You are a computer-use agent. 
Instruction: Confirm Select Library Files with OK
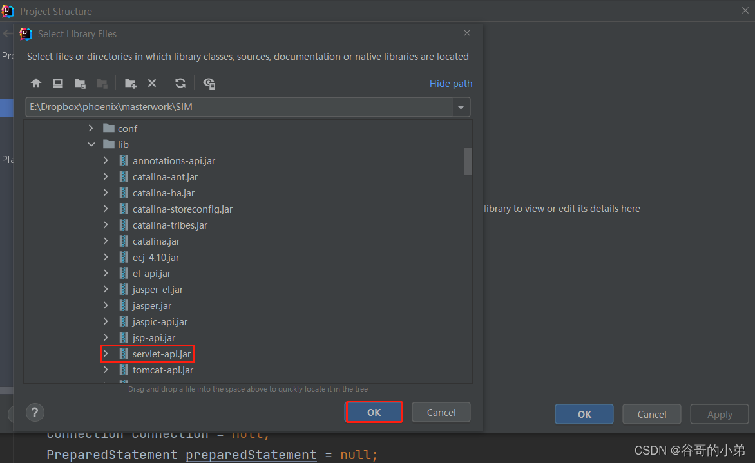[374, 413]
